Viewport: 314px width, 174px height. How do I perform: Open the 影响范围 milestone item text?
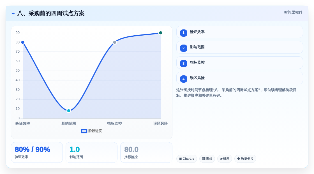197,47
